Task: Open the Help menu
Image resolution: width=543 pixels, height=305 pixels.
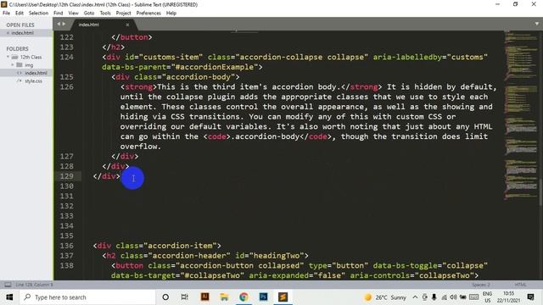Action: click(x=171, y=14)
